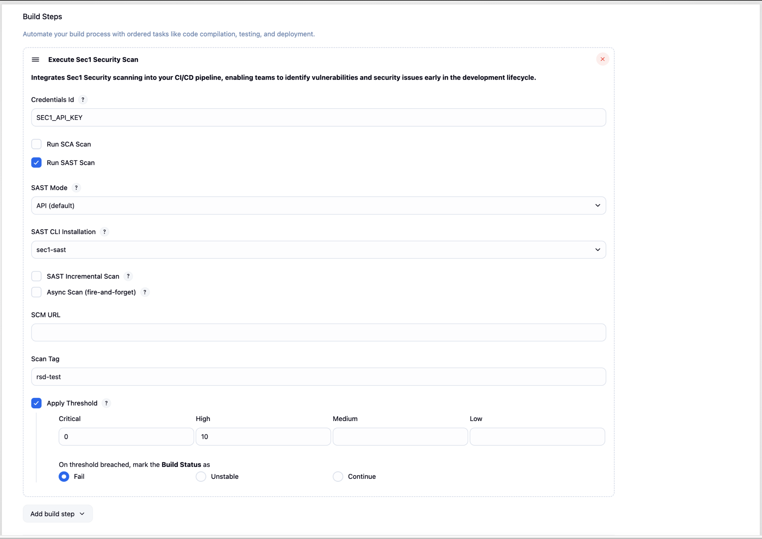Click the Run SAST Scan label
This screenshot has height=539, width=762.
[71, 163]
